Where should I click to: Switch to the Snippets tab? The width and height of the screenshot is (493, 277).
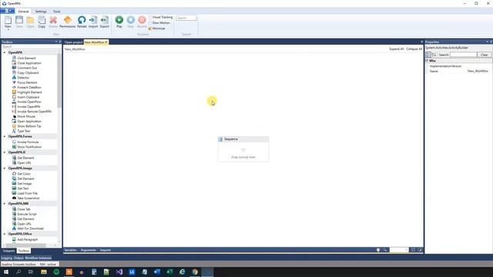8,251
